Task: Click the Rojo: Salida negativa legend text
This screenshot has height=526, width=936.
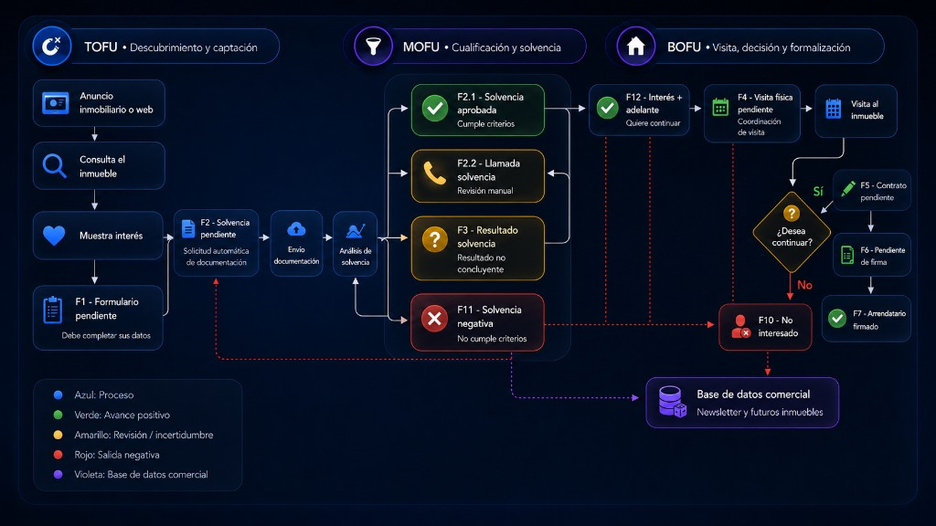Action: 116,455
